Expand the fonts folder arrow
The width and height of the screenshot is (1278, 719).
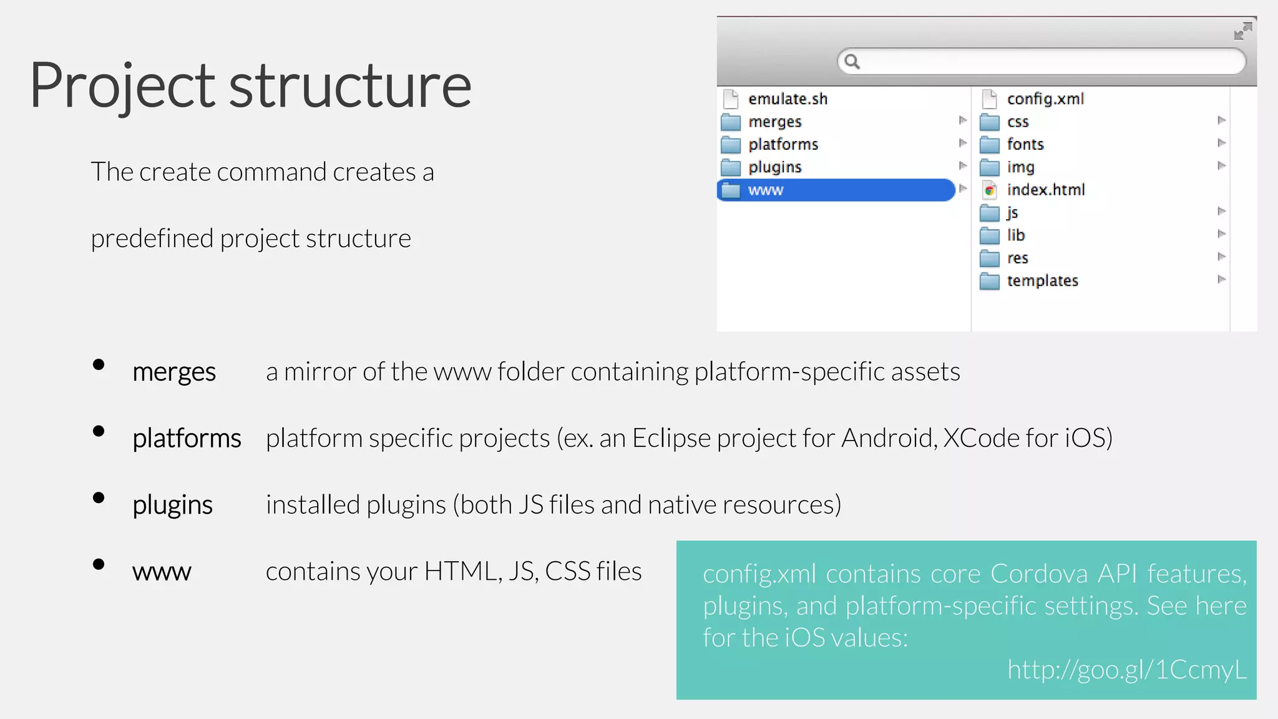[1222, 143]
